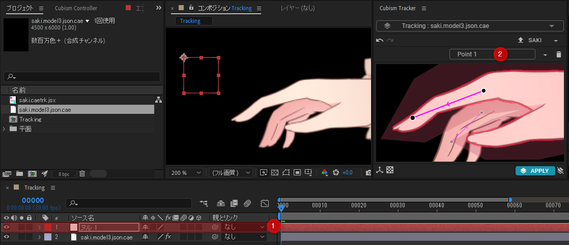Switch to the Cubism Controller tab
Screen dimensions: 569x245
pos(76,8)
